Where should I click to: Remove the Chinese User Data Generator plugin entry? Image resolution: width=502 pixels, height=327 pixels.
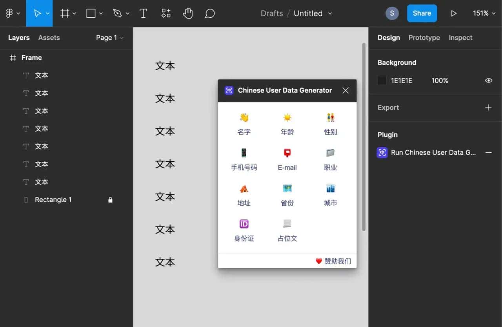coord(489,152)
